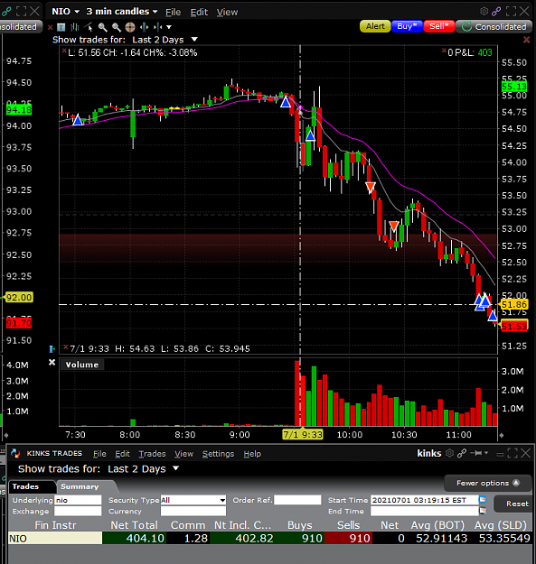Screen dimensions: 536x564
Task: Click the teal chain link icon top-left
Action: pyautogui.click(x=5, y=11)
